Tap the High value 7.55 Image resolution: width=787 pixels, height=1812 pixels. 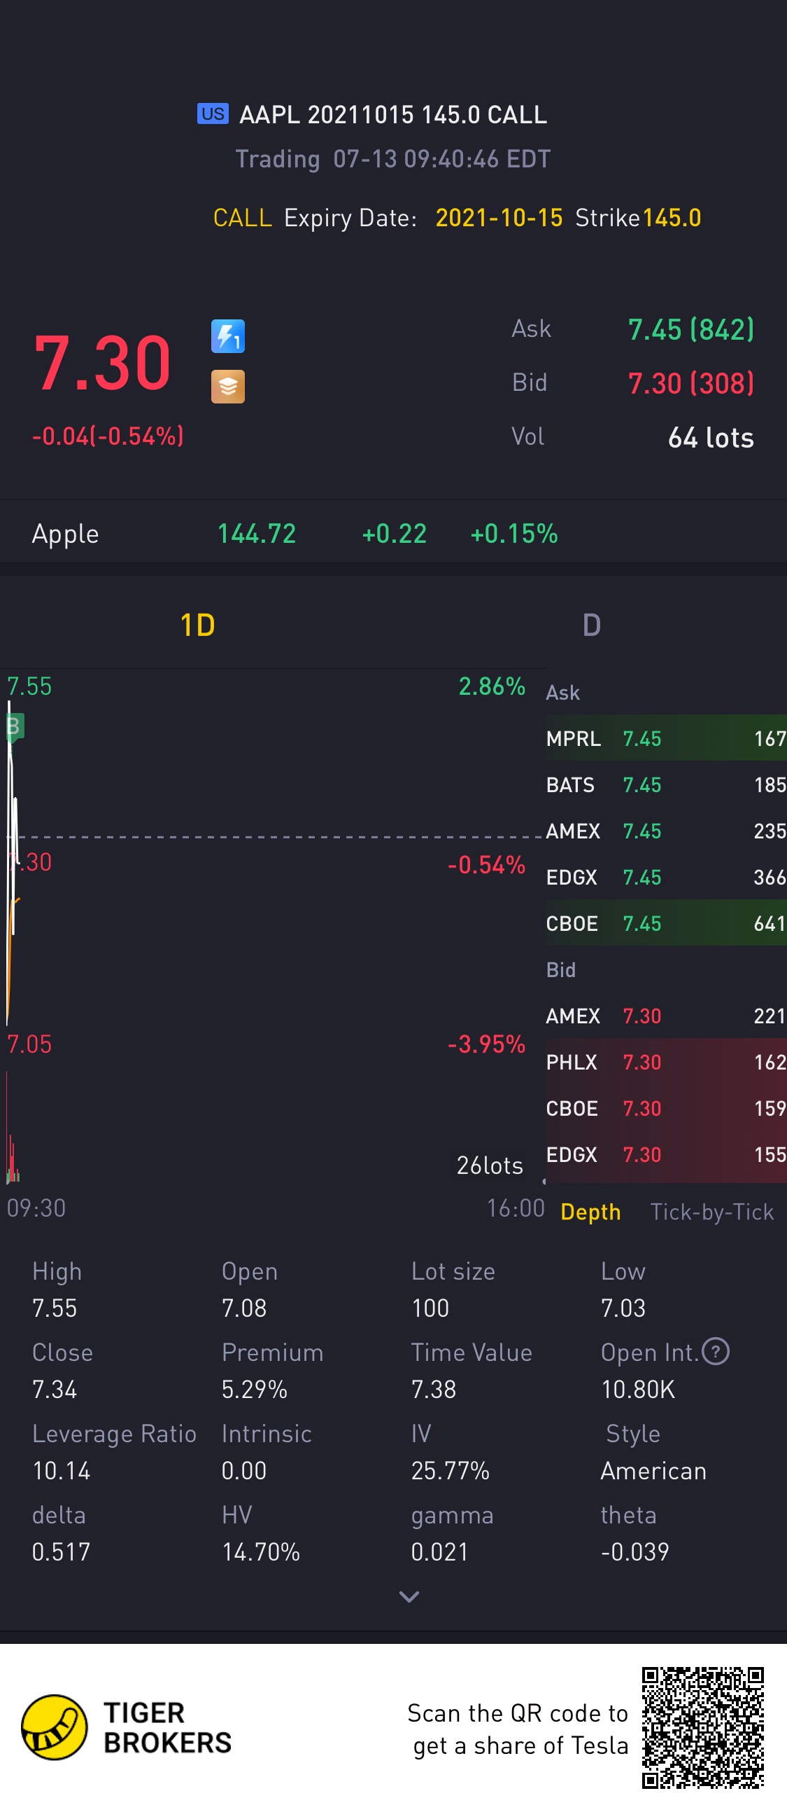[x=55, y=1308]
